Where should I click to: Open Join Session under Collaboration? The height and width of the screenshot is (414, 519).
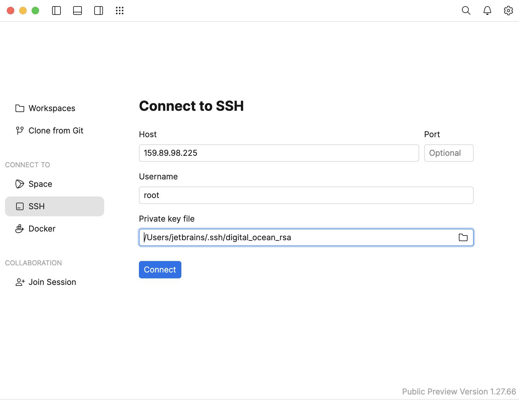52,282
